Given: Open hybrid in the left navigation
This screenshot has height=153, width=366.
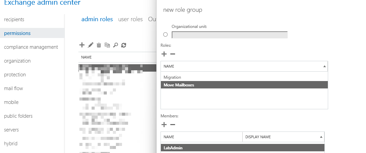Looking at the screenshot, I should (x=11, y=144).
